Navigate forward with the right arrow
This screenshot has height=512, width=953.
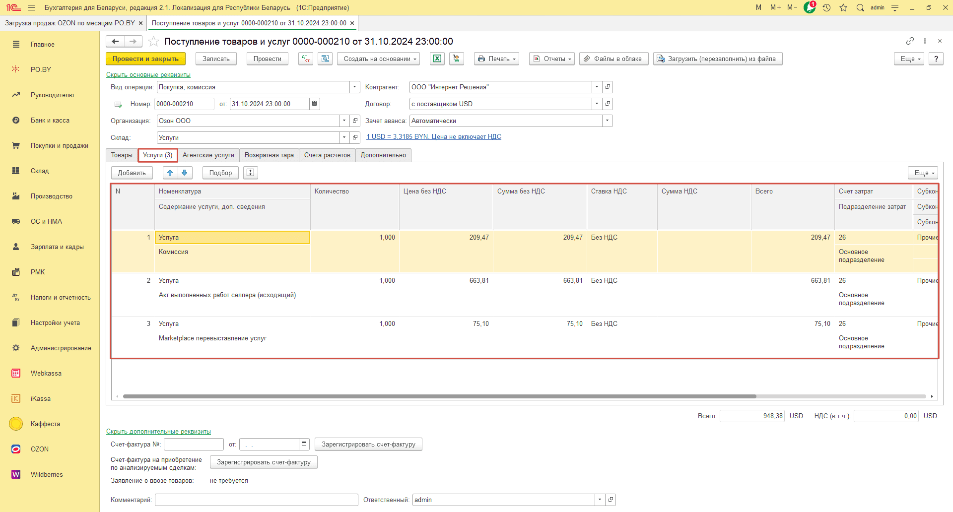(133, 42)
